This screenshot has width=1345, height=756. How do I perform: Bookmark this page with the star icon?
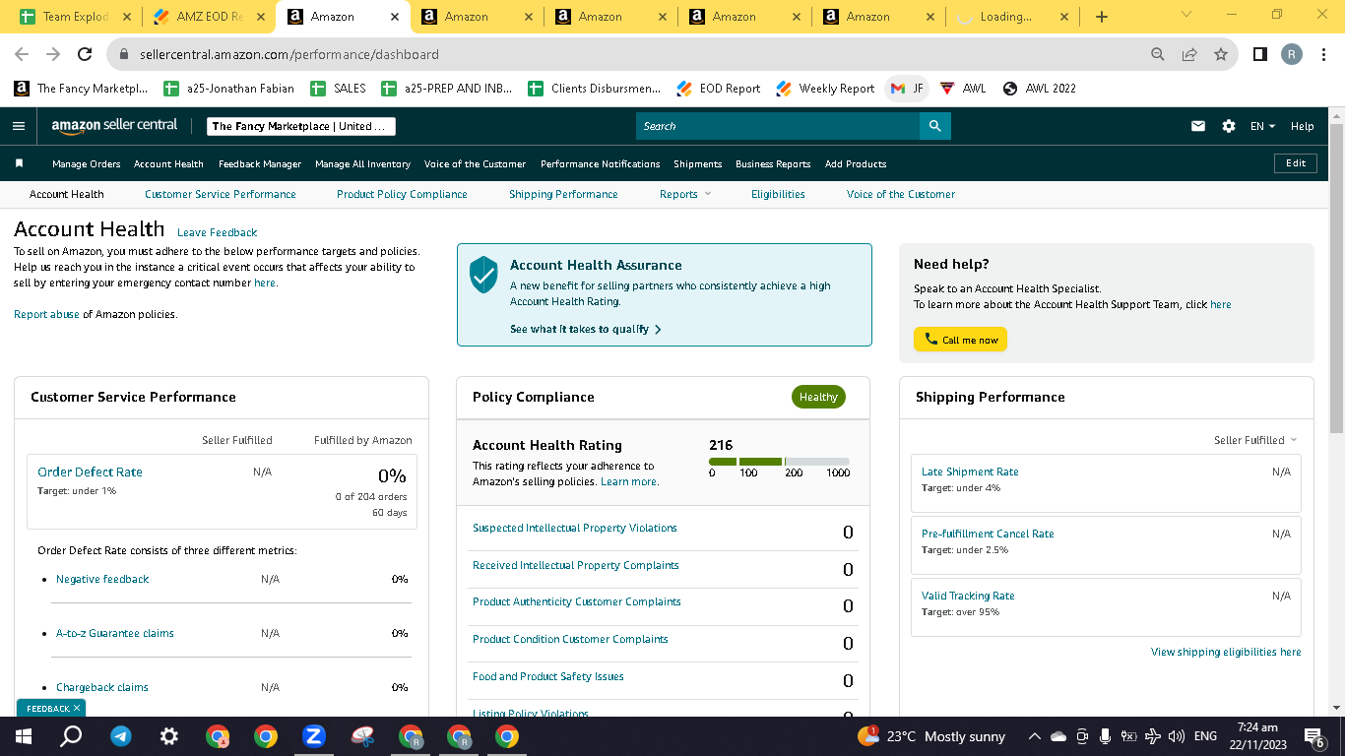(1221, 54)
